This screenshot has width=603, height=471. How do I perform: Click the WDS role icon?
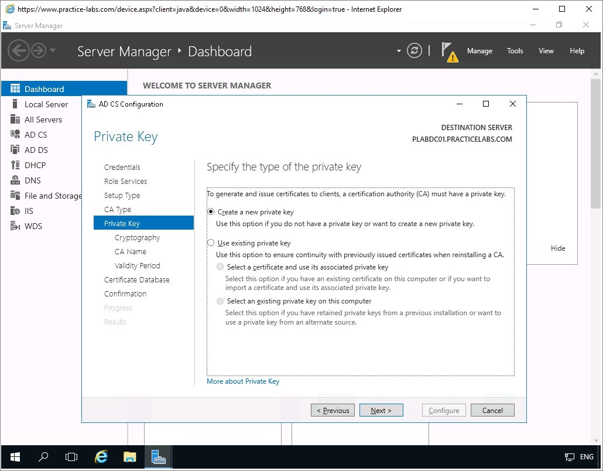15,226
